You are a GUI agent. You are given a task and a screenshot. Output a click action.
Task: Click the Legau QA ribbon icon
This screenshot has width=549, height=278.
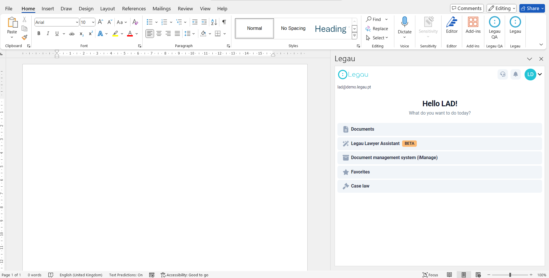pos(494,22)
